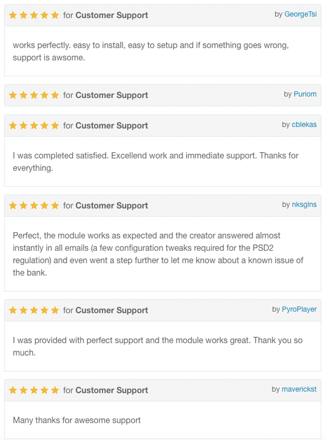
Task: Click the nksgins username link
Action: click(x=304, y=205)
